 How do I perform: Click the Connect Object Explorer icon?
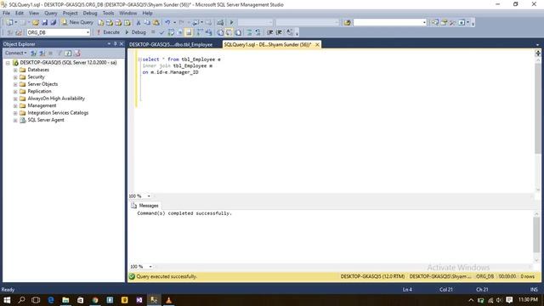pos(33,53)
